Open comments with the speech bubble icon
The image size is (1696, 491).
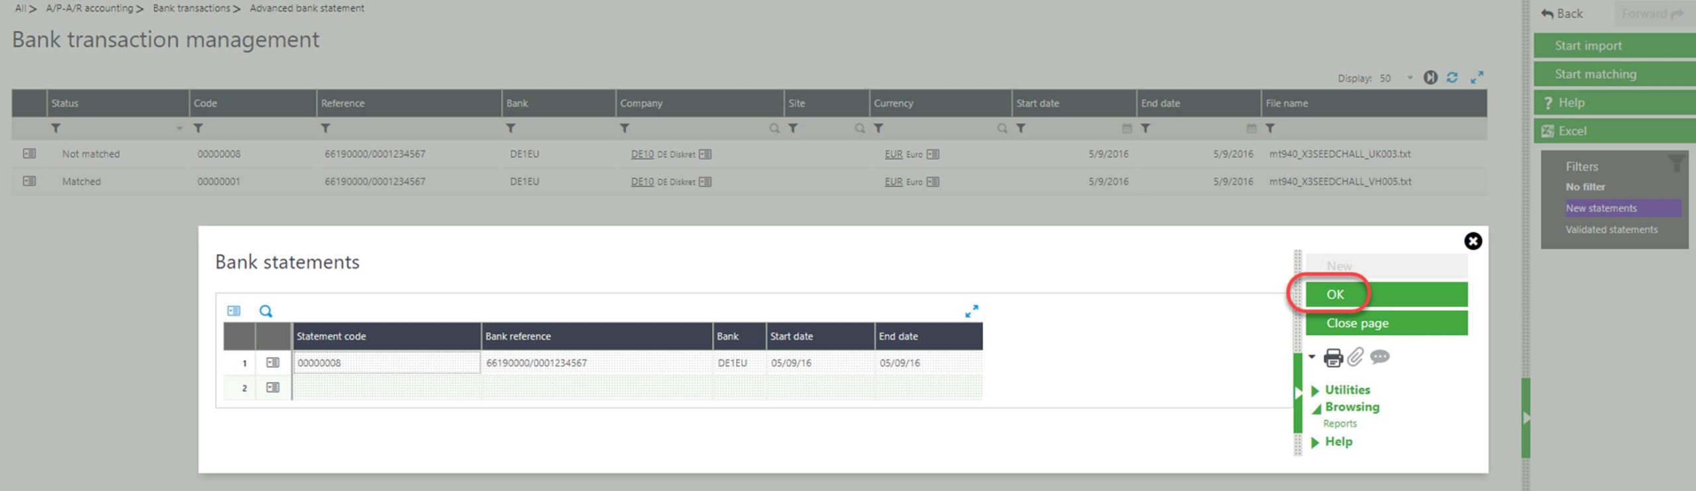[1379, 357]
